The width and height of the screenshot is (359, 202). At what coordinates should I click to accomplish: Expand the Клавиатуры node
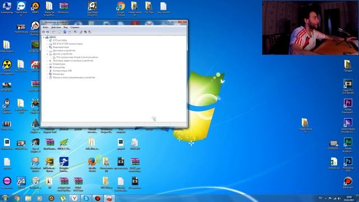pyautogui.click(x=47, y=64)
